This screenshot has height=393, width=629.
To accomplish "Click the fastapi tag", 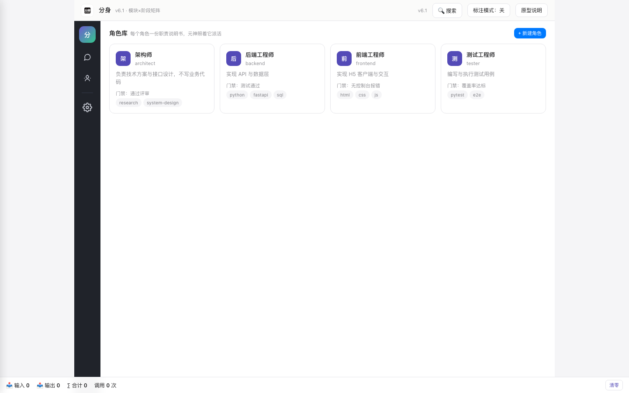I will pos(261,95).
